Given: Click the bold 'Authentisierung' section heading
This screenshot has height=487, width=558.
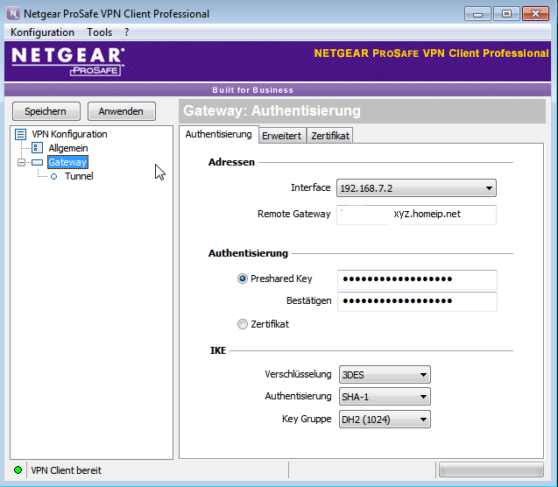Looking at the screenshot, I should tap(248, 253).
